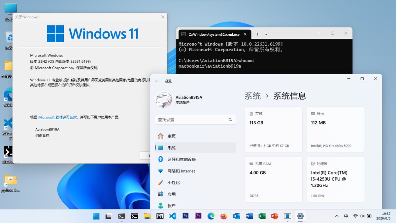The image size is (396, 223).
Task: Launch Photoshop from the taskbar
Action: pyautogui.click(x=185, y=216)
